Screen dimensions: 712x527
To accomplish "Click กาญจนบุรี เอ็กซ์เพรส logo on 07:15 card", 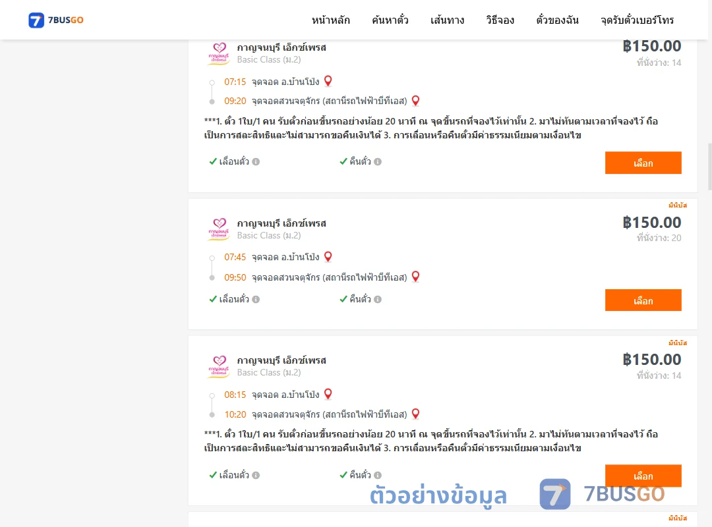I will pos(219,53).
